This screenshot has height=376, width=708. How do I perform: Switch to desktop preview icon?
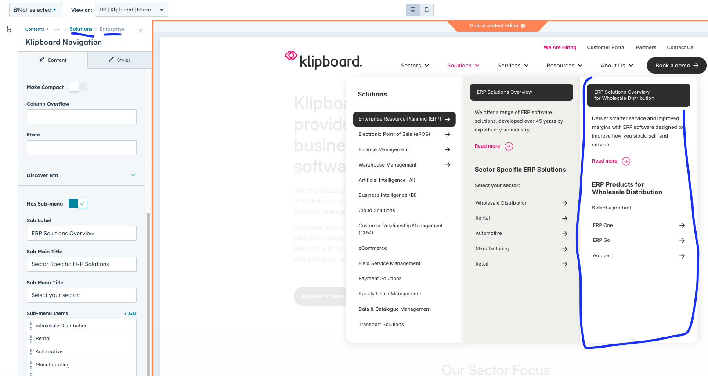click(413, 10)
